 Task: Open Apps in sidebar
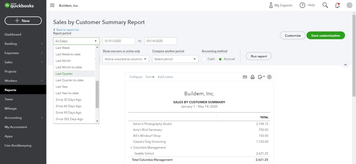tap(23, 136)
